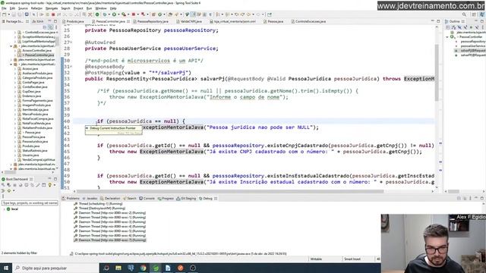Click the Boot Dashboard light bulb icon

click(49, 185)
